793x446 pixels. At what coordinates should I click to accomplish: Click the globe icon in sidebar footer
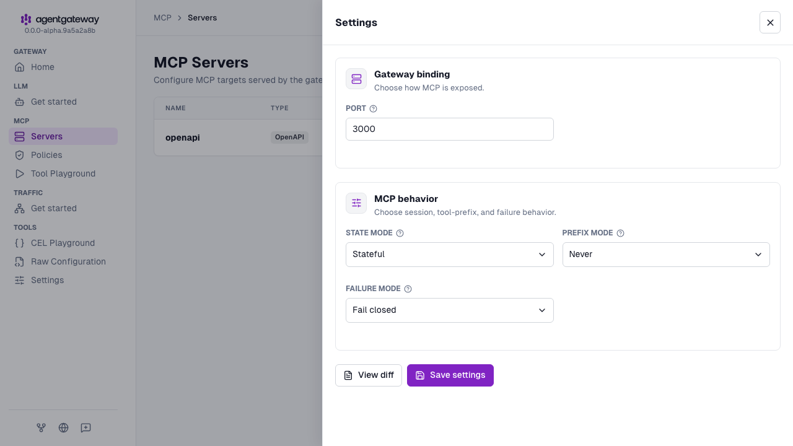(63, 427)
